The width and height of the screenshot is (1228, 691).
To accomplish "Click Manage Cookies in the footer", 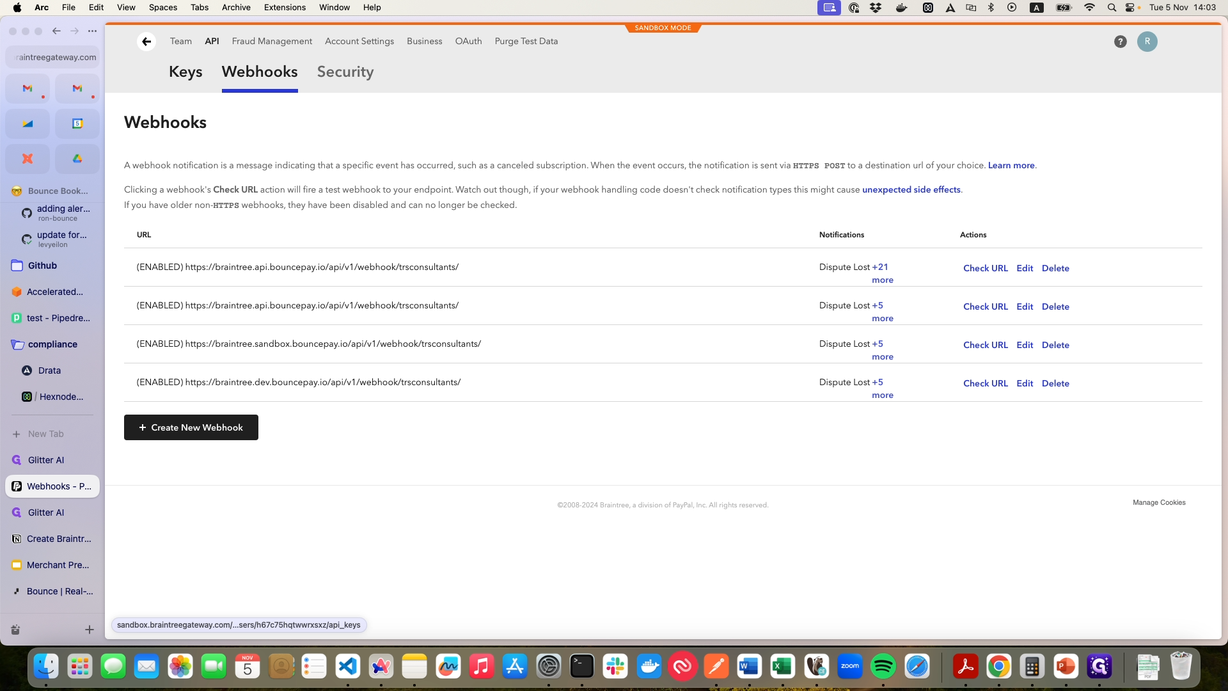I will point(1159,503).
